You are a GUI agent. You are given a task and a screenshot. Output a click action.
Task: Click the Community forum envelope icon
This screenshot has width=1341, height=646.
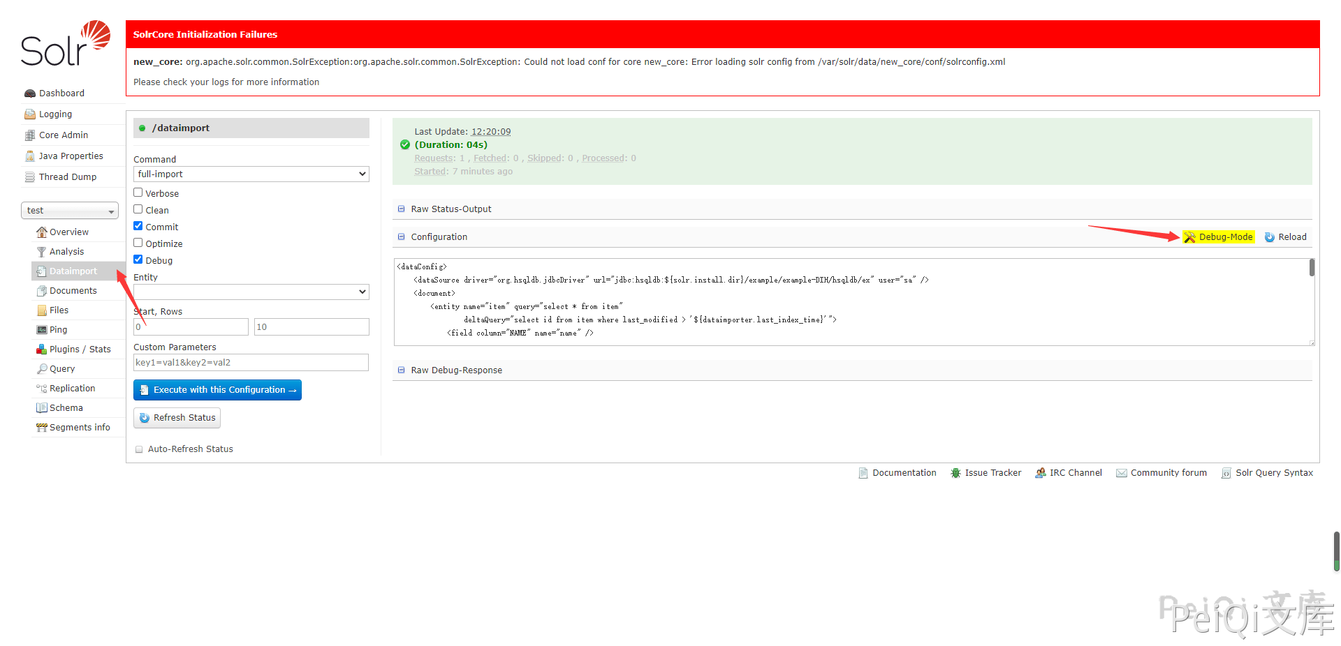pyautogui.click(x=1122, y=473)
